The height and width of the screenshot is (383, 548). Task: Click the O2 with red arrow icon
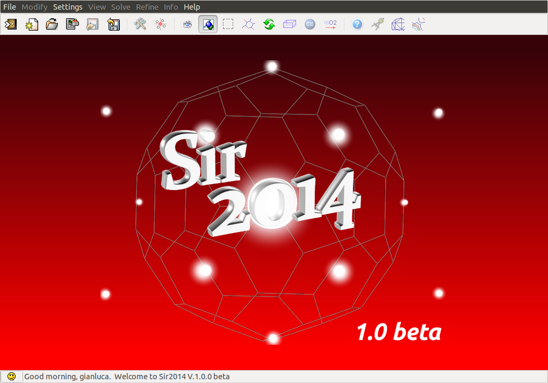point(330,24)
